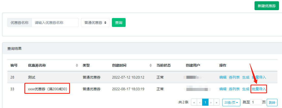Click 批量导入 for xxxx优惠券 row
This screenshot has width=282, height=108.
[x=259, y=89]
